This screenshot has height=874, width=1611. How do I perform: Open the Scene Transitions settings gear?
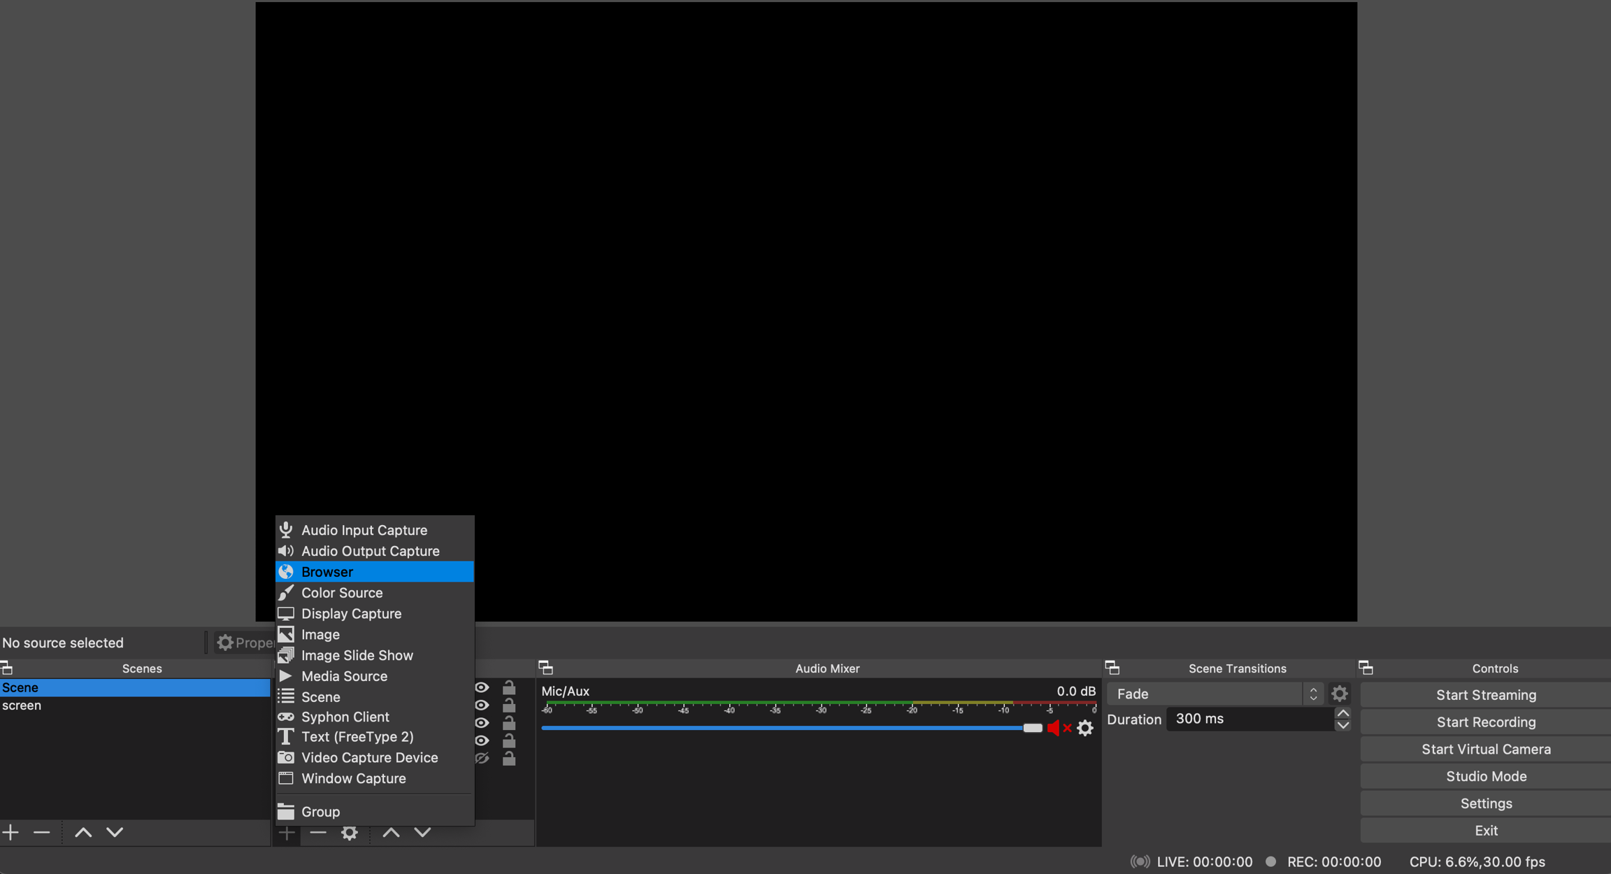(1339, 693)
